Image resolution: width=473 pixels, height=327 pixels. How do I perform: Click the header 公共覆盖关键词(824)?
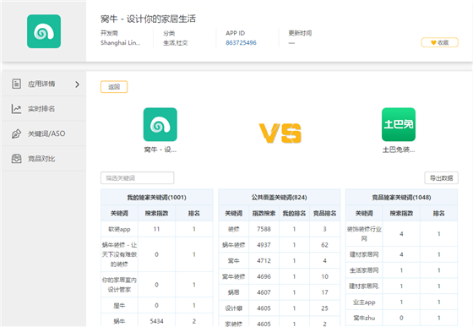tap(279, 197)
